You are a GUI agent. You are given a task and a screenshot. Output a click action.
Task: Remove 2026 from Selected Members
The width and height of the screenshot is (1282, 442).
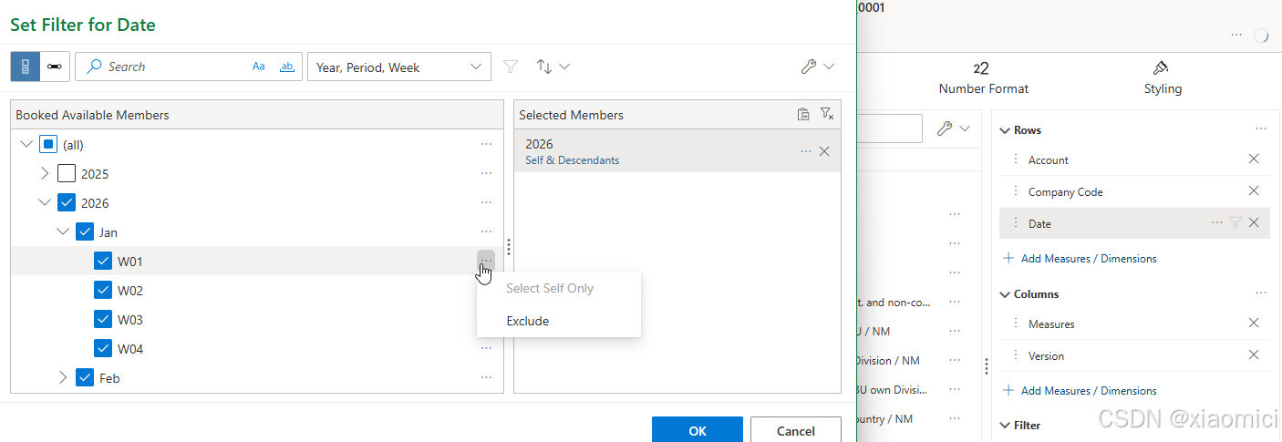(x=824, y=151)
